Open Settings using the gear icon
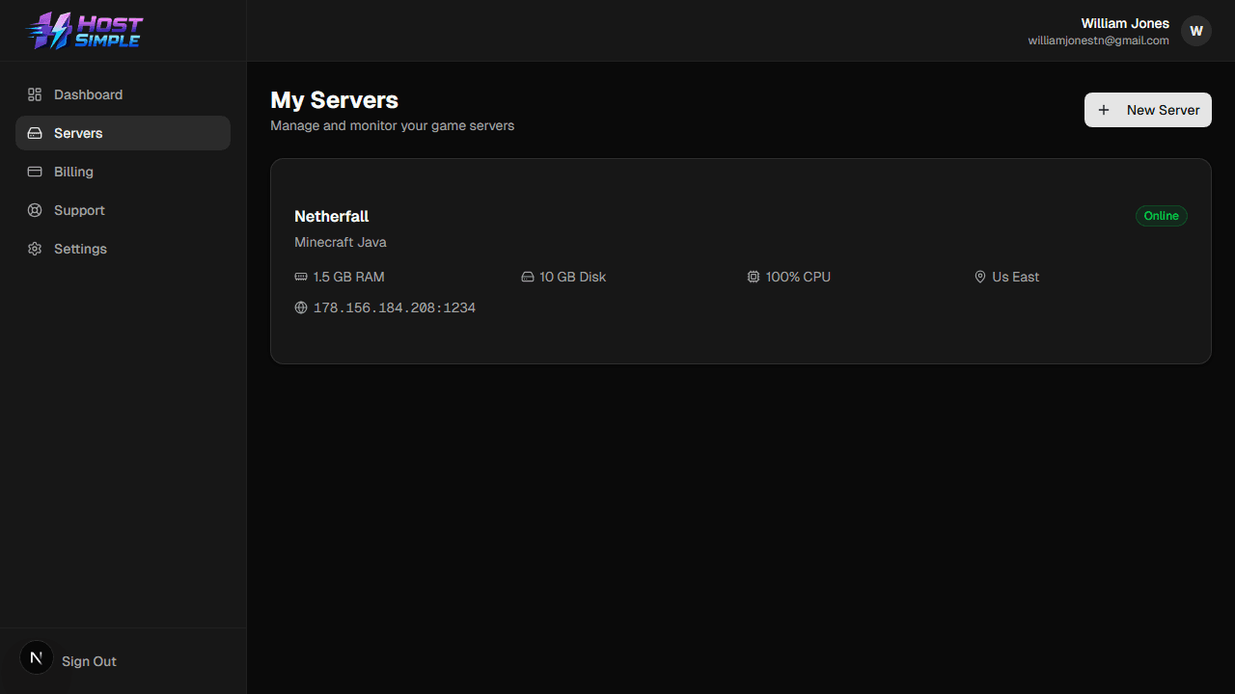 click(x=35, y=249)
